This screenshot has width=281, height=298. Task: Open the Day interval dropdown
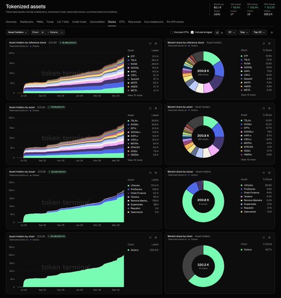click(244, 32)
